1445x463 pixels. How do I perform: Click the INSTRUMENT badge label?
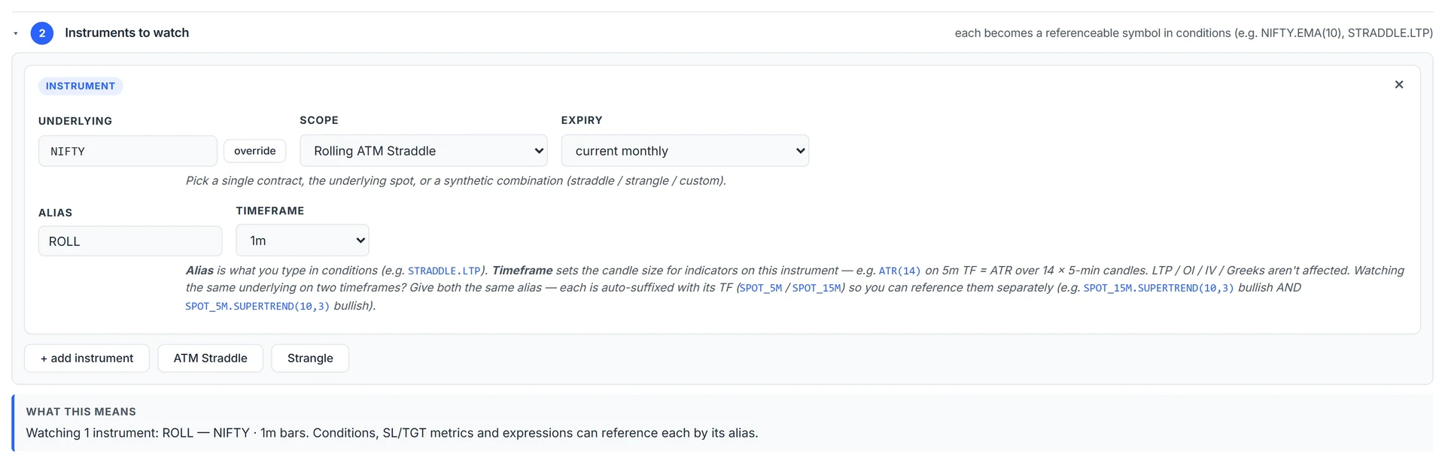81,86
